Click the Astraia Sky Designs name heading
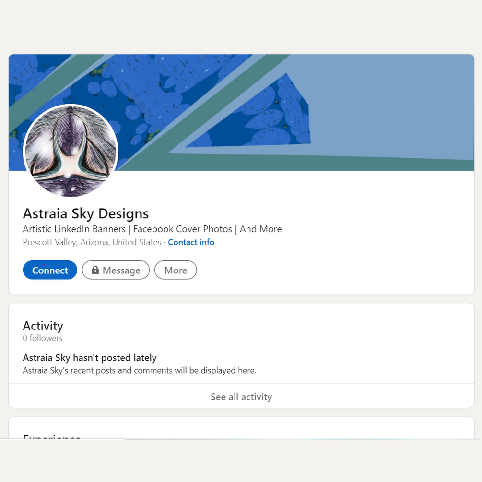The height and width of the screenshot is (482, 482). click(x=86, y=213)
